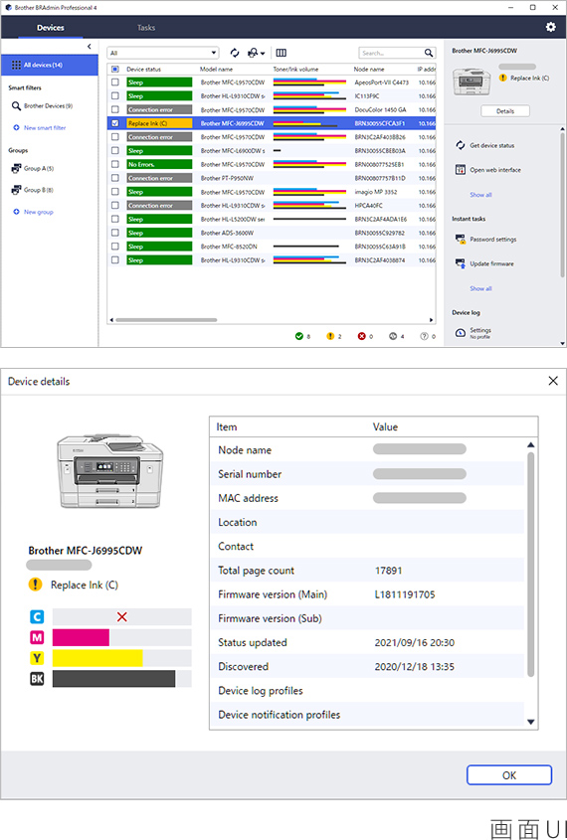Screen dimensions: 567x840
Task: Click the green OK status count icon
Action: pos(299,336)
